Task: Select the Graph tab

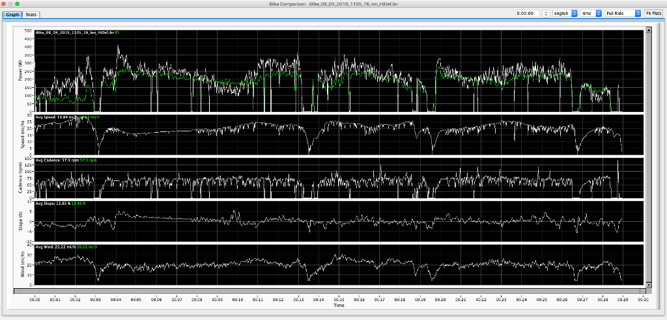Action: (x=13, y=14)
